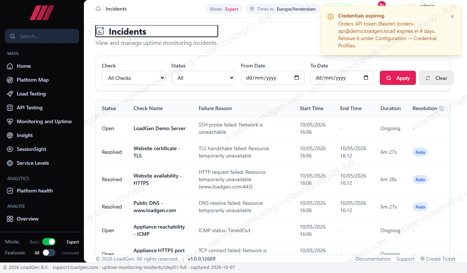Screen dimensions: 467x273
Task: Click the Platform health chart icon
Action: pyautogui.click(x=10, y=191)
